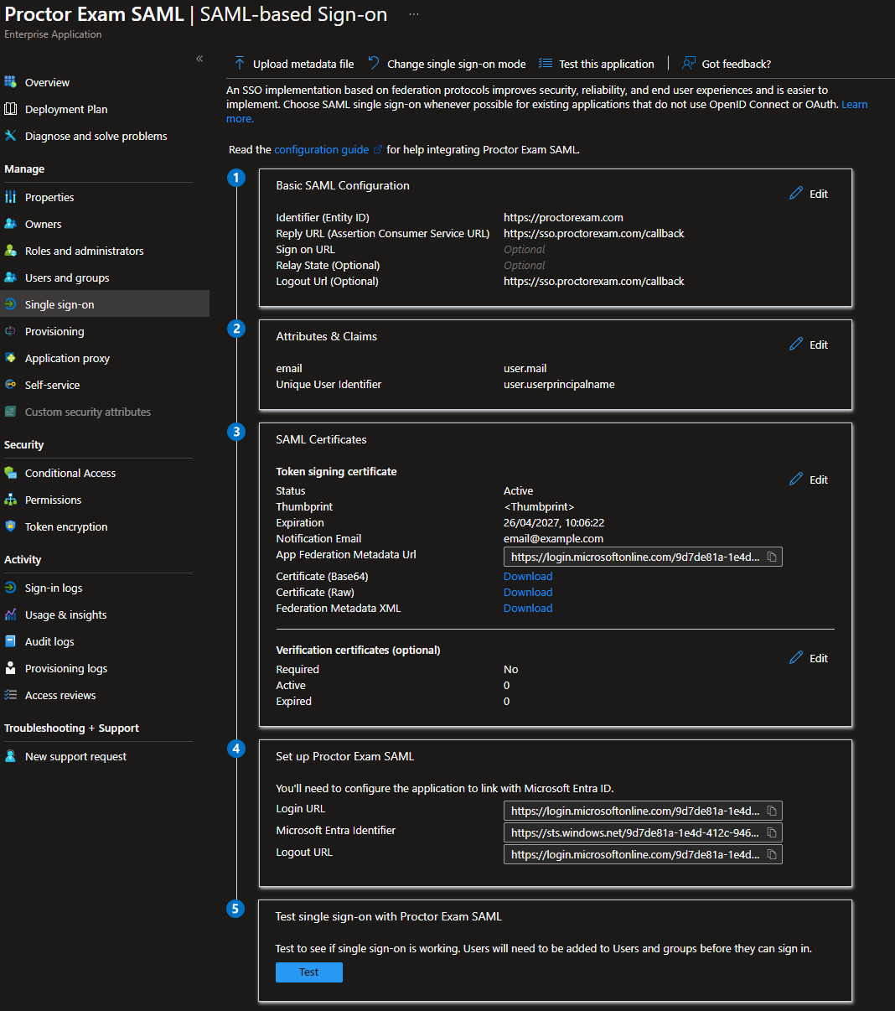Click the Single sign-on icon
The height and width of the screenshot is (1011, 895).
(x=11, y=304)
